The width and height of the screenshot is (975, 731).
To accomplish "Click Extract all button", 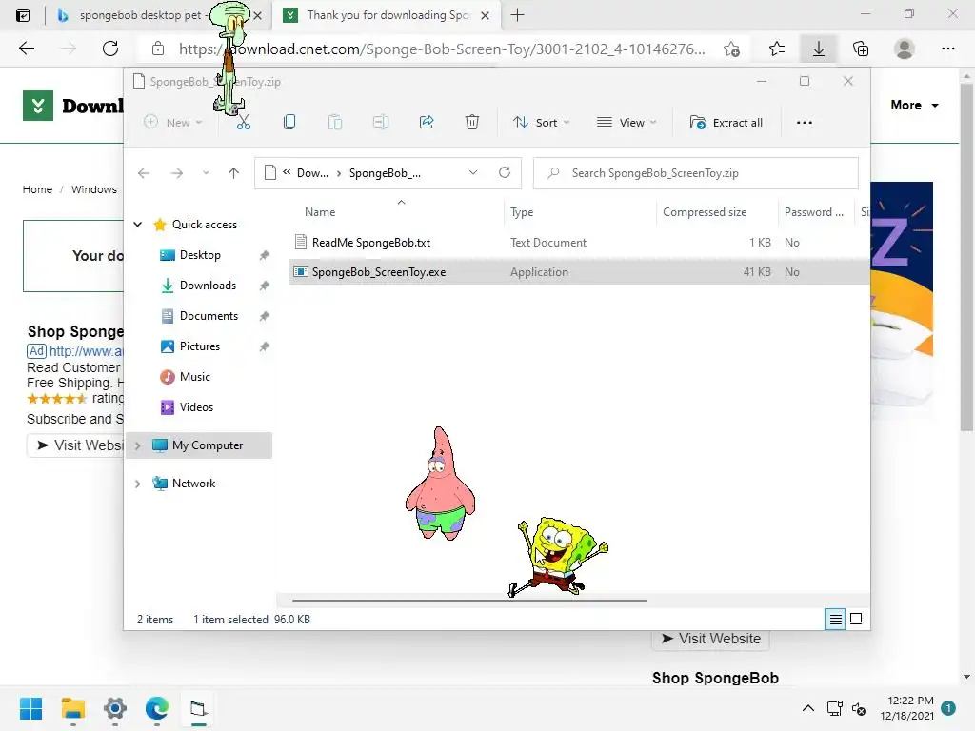I will [726, 123].
